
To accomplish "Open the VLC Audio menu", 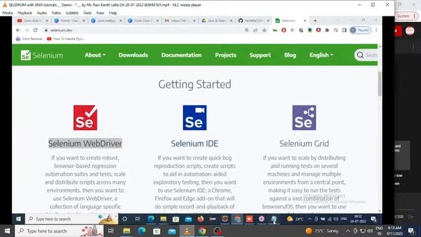I will pyautogui.click(x=41, y=13).
